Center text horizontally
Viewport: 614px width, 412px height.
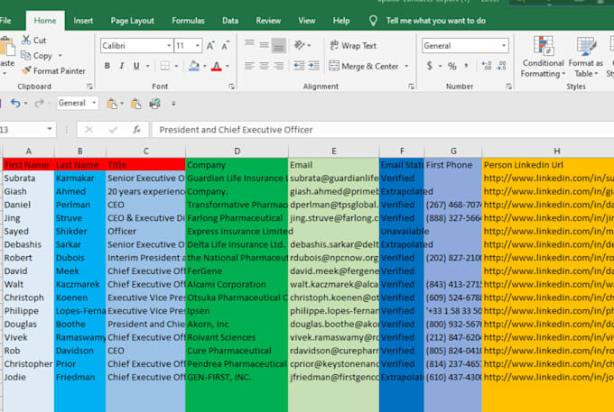click(264, 66)
